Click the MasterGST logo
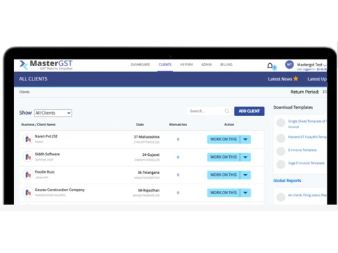Image resolution: width=338 pixels, height=253 pixels. (46, 65)
